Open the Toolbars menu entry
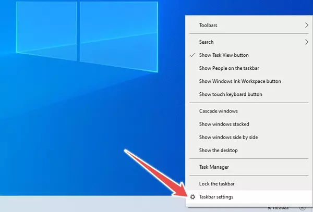Image resolution: width=313 pixels, height=212 pixels. pyautogui.click(x=249, y=26)
